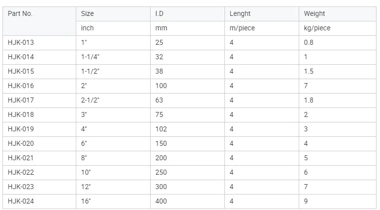
Task: Click the 63 mm I.D value
Action: 160,101
